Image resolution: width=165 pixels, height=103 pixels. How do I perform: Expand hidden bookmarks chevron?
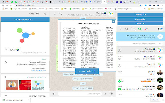coord(145,9)
